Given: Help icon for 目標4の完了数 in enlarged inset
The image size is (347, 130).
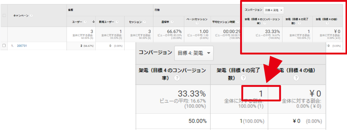Looking at the screenshot, I should (x=244, y=78).
